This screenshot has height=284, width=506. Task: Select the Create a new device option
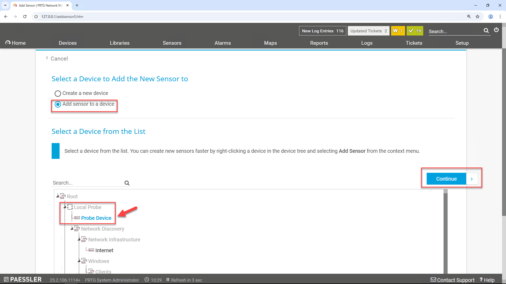coord(58,93)
